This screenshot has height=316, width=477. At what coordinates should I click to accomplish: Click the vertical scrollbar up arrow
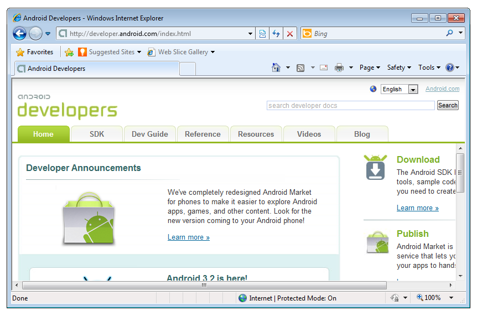460,148
